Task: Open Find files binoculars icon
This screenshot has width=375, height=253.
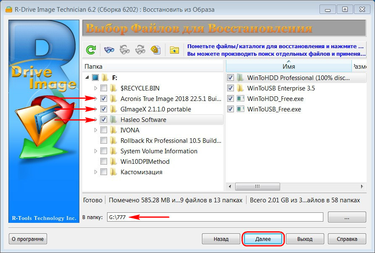Action: point(109,50)
